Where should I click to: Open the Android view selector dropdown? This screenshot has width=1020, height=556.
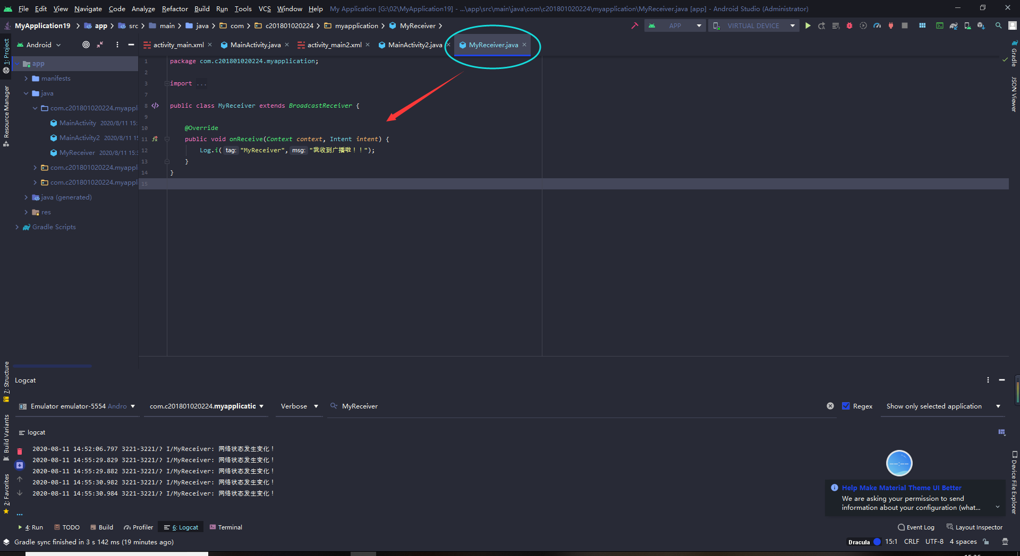(39, 45)
